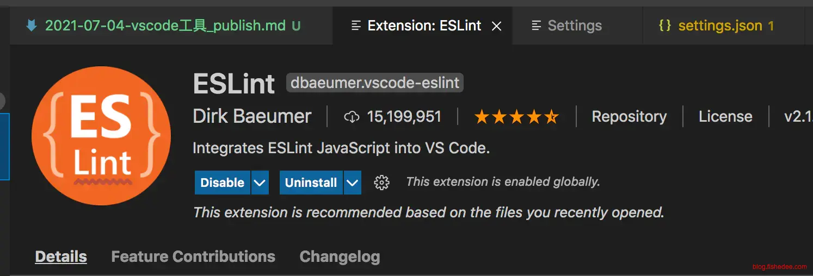Click the blue arrow icon on publish.md tab
The height and width of the screenshot is (276, 813).
[x=32, y=26]
